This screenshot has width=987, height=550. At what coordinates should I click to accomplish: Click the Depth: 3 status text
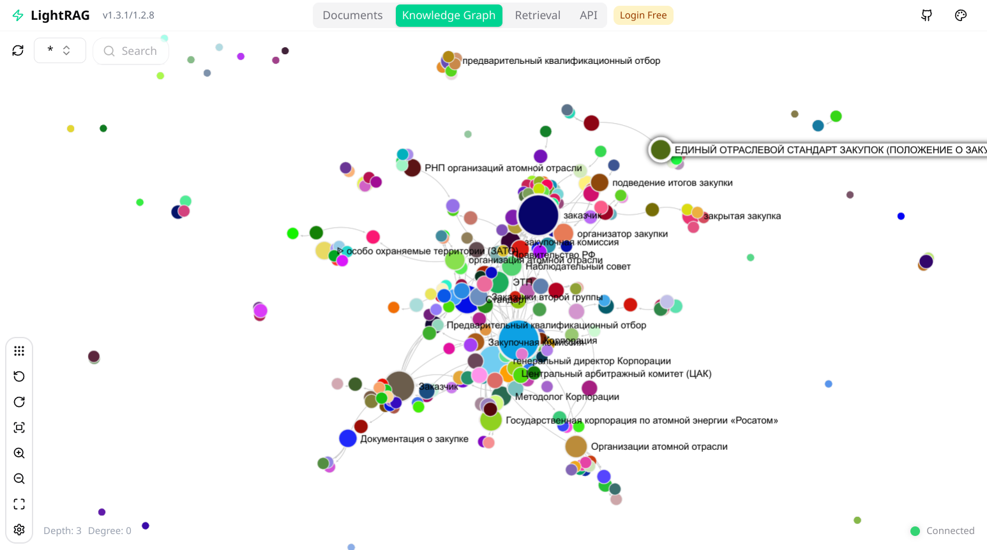(x=63, y=531)
